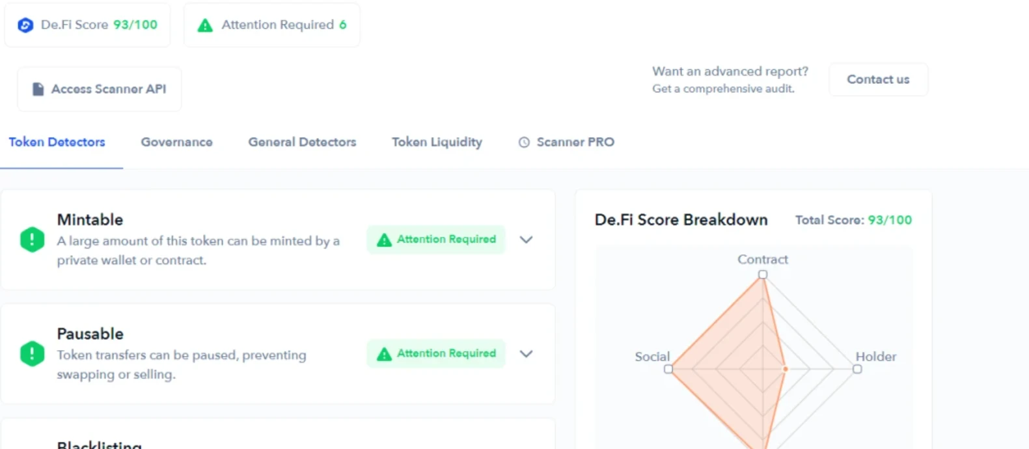Click the Pausable green alert hexagon icon

(x=32, y=354)
